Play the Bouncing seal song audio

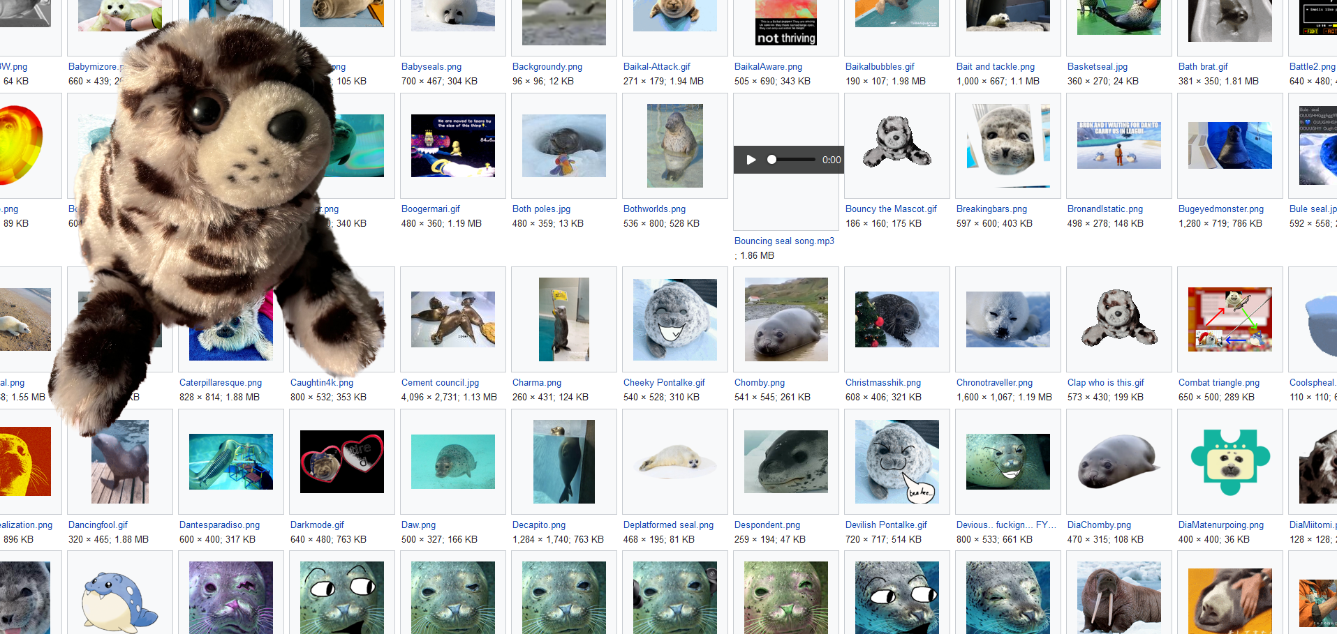point(751,160)
